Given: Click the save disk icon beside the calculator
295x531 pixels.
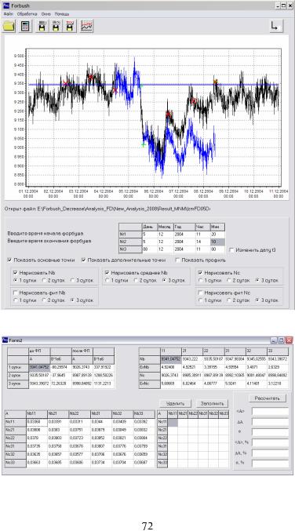Looking at the screenshot, I should pos(42,26).
